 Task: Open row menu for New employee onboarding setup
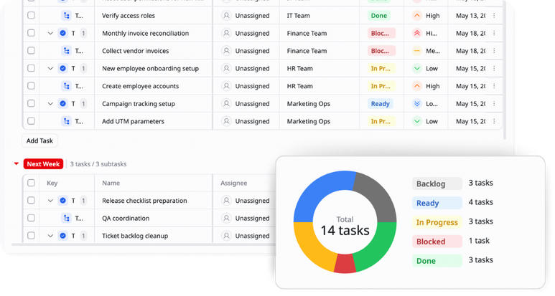[494, 69]
